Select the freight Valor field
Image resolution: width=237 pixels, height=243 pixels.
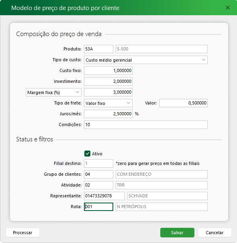pyautogui.click(x=183, y=103)
